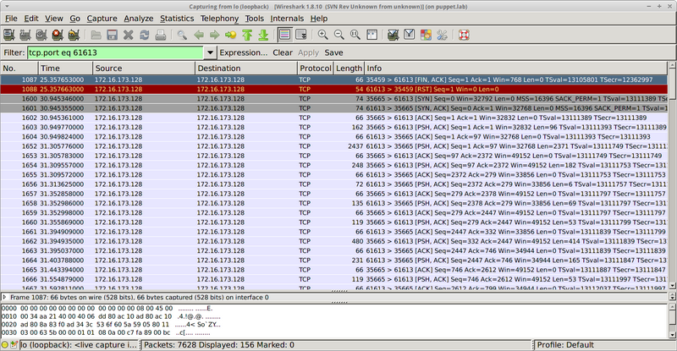677x351 pixels.
Task: Open the Edit menu
Action: pyautogui.click(x=31, y=19)
